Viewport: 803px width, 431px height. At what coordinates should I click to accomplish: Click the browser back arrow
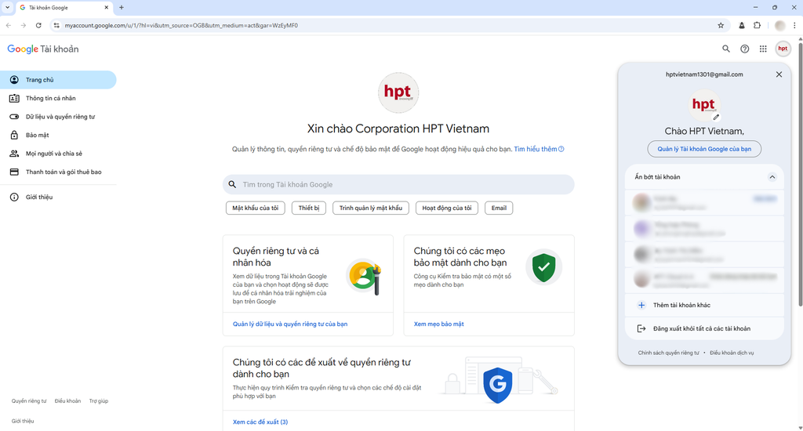click(x=9, y=25)
